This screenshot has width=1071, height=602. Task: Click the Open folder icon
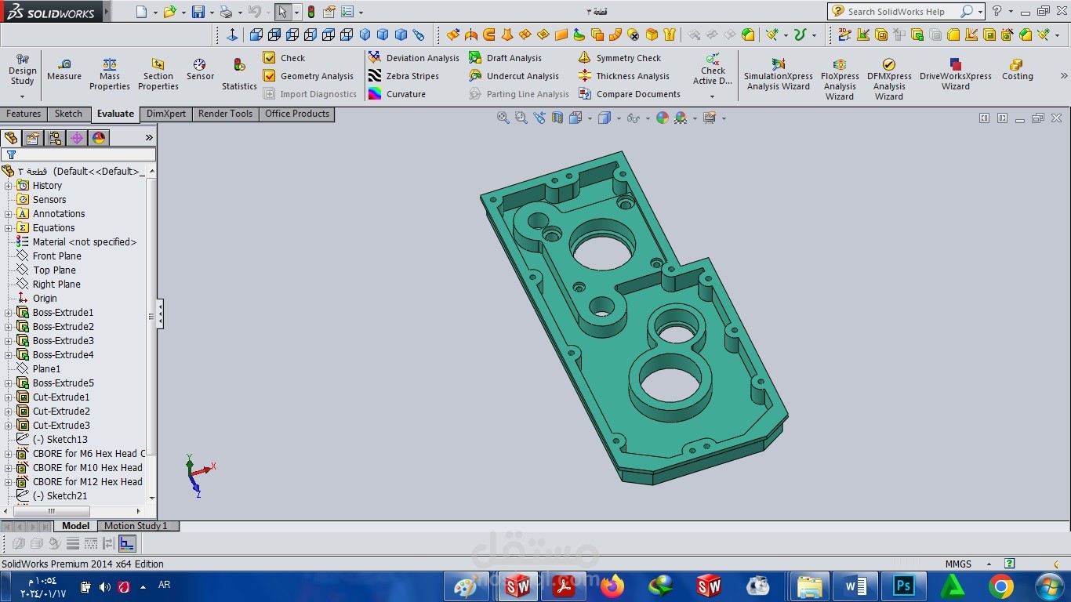tap(169, 12)
